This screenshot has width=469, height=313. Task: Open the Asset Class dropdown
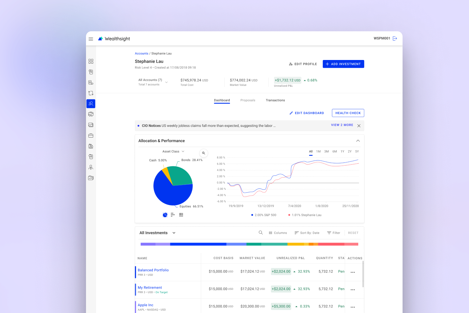coord(174,152)
